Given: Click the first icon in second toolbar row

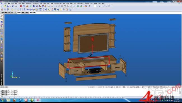Looking at the screenshot, I should pos(2,9).
